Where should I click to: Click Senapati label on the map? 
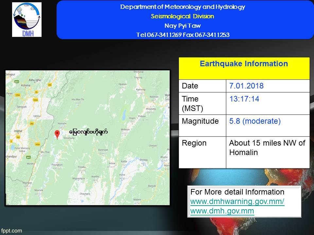point(22,107)
